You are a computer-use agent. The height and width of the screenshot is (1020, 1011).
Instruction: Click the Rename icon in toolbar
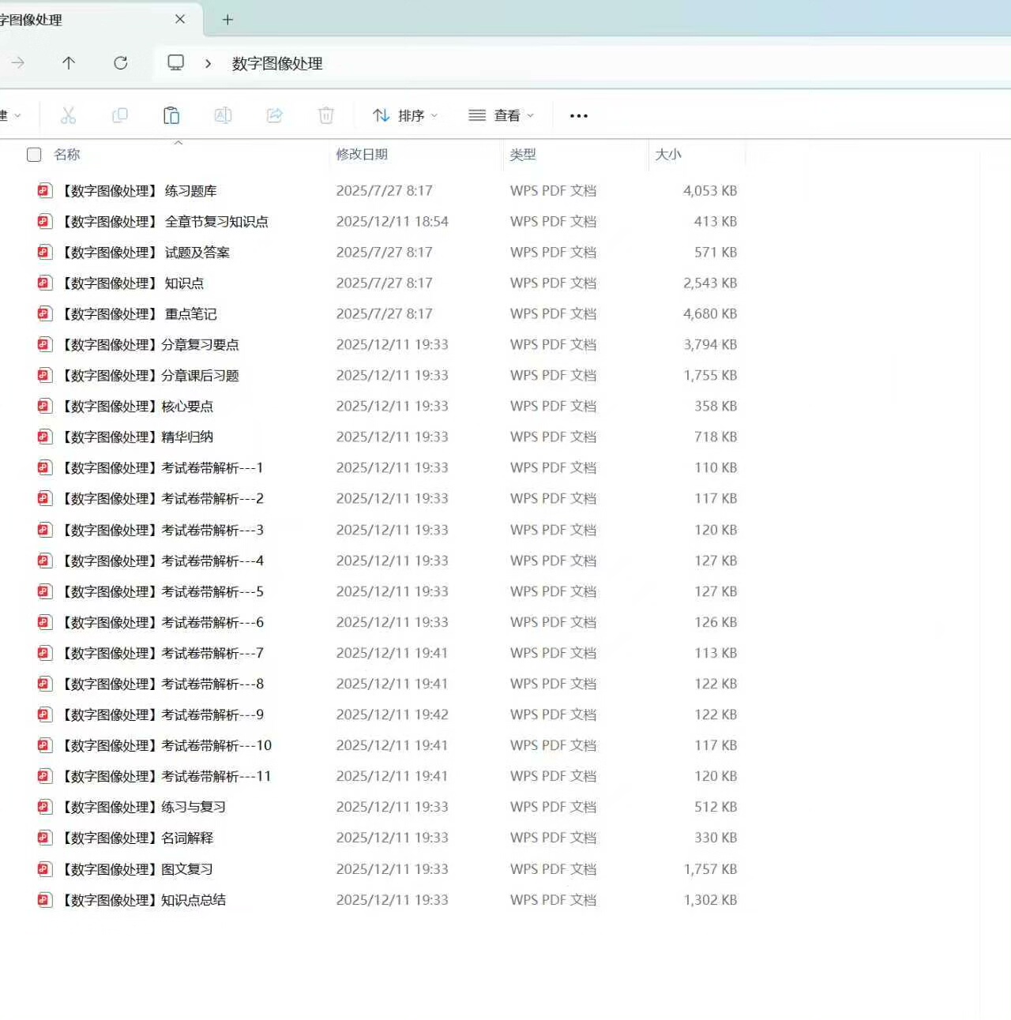point(224,116)
